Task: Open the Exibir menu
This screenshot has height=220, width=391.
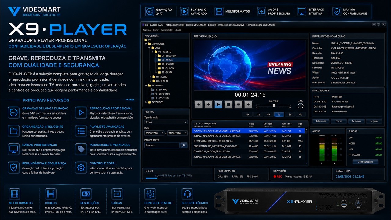Action: coord(156,30)
